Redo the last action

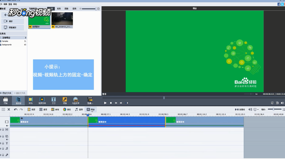coord(21,109)
